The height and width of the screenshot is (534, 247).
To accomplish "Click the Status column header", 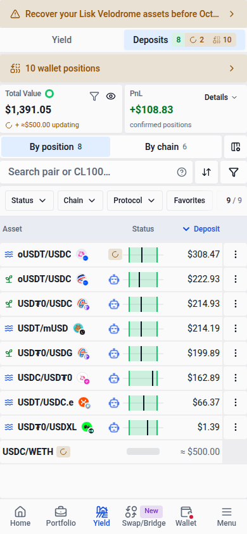I will point(143,229).
